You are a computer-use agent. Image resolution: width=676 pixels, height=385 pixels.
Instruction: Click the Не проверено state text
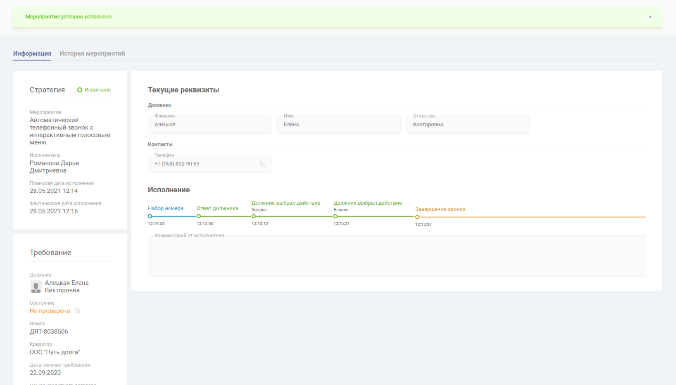(50, 311)
